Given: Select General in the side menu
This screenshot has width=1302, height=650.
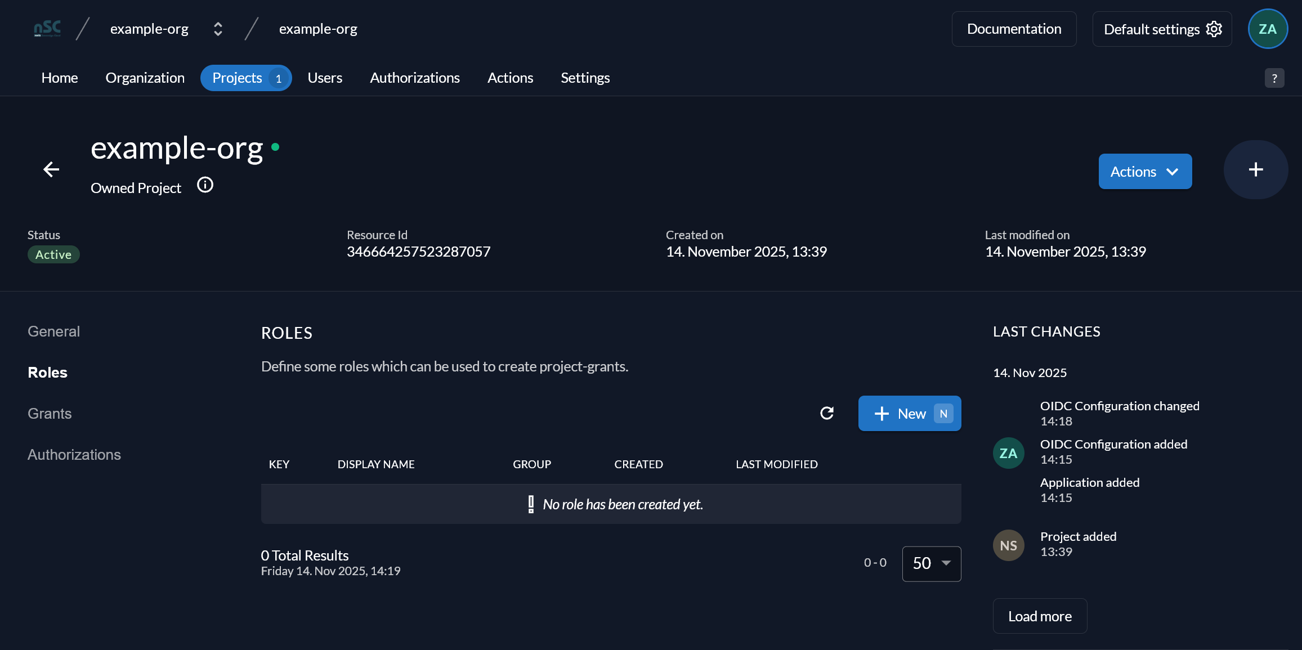Looking at the screenshot, I should (54, 331).
